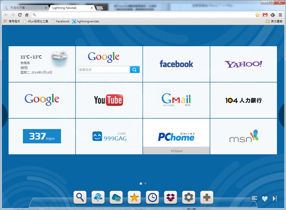Open the apps grid bookmark

click(12, 21)
